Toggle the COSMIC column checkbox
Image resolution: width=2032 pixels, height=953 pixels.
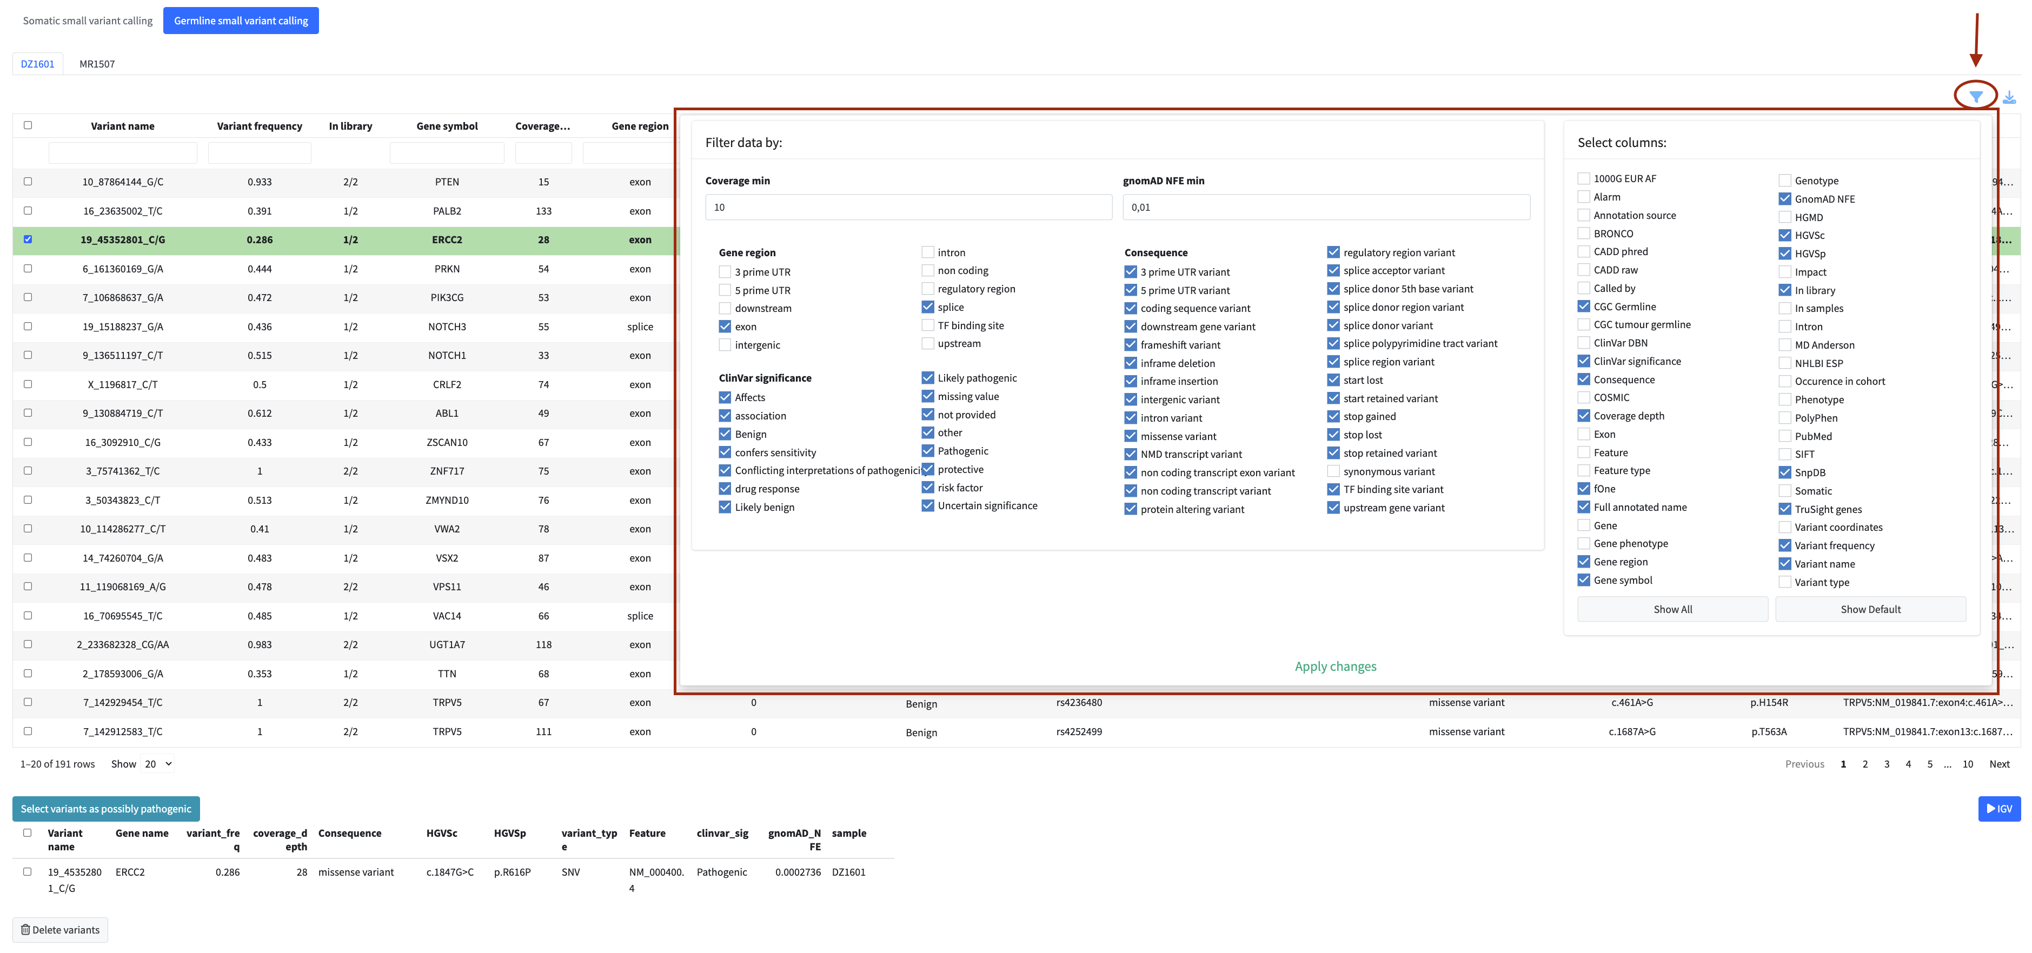point(1583,398)
